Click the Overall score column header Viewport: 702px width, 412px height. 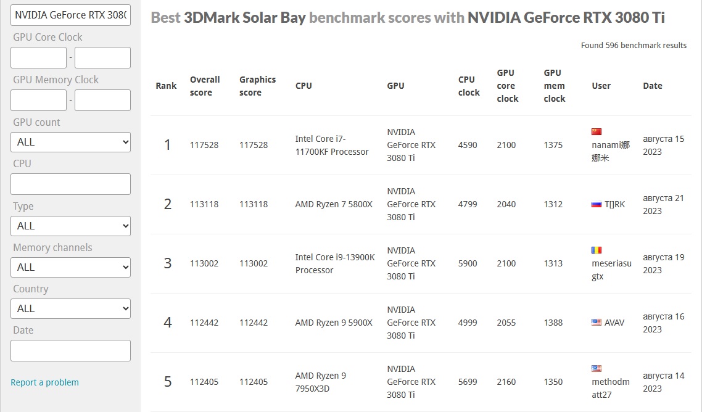(205, 86)
